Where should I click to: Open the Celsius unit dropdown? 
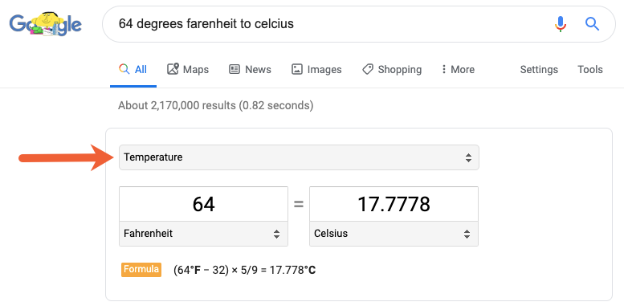pos(394,234)
